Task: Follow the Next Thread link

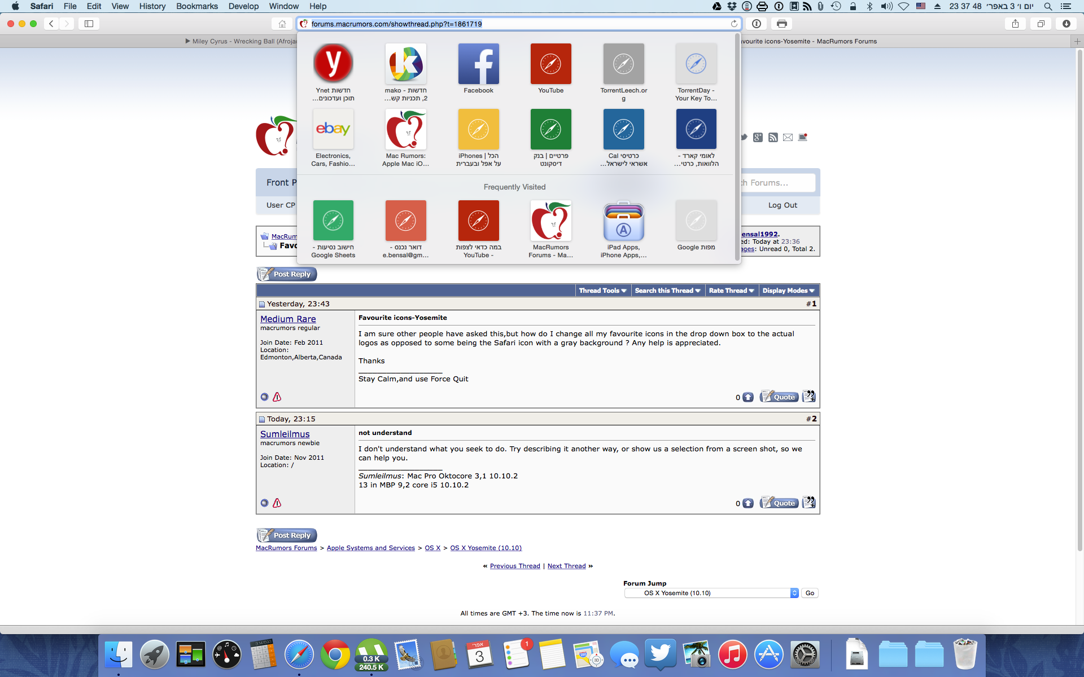Action: (x=566, y=566)
